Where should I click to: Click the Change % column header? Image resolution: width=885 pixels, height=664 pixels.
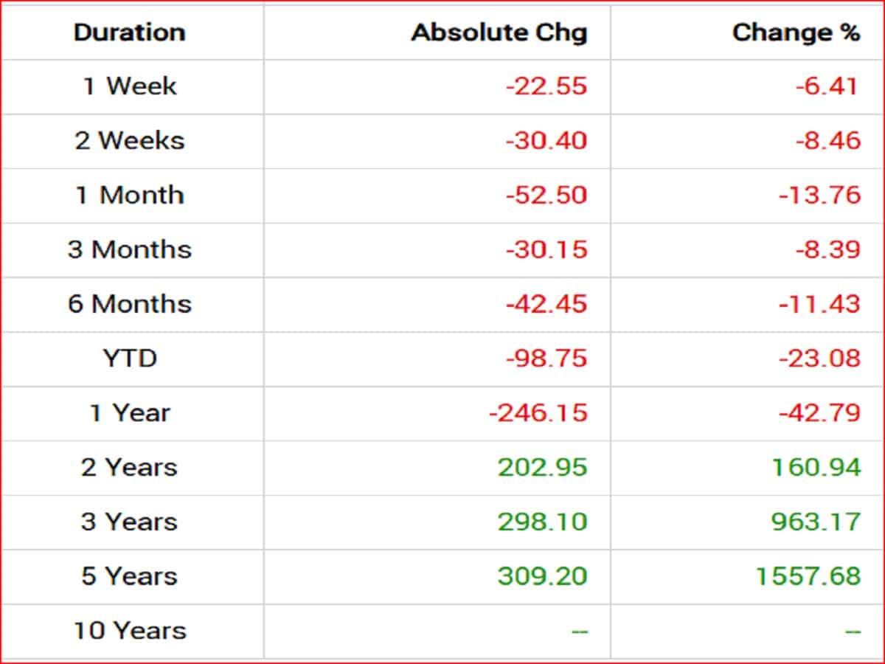tap(796, 32)
